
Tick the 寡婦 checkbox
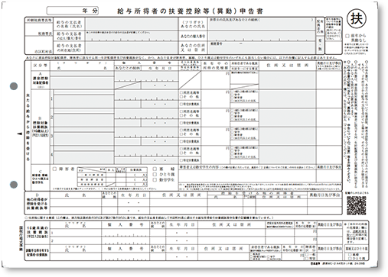click(155, 169)
